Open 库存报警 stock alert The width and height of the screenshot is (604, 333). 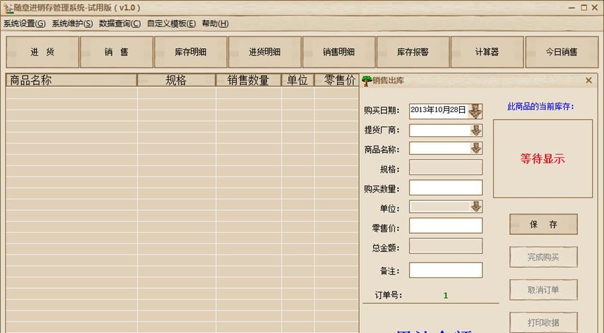point(413,52)
